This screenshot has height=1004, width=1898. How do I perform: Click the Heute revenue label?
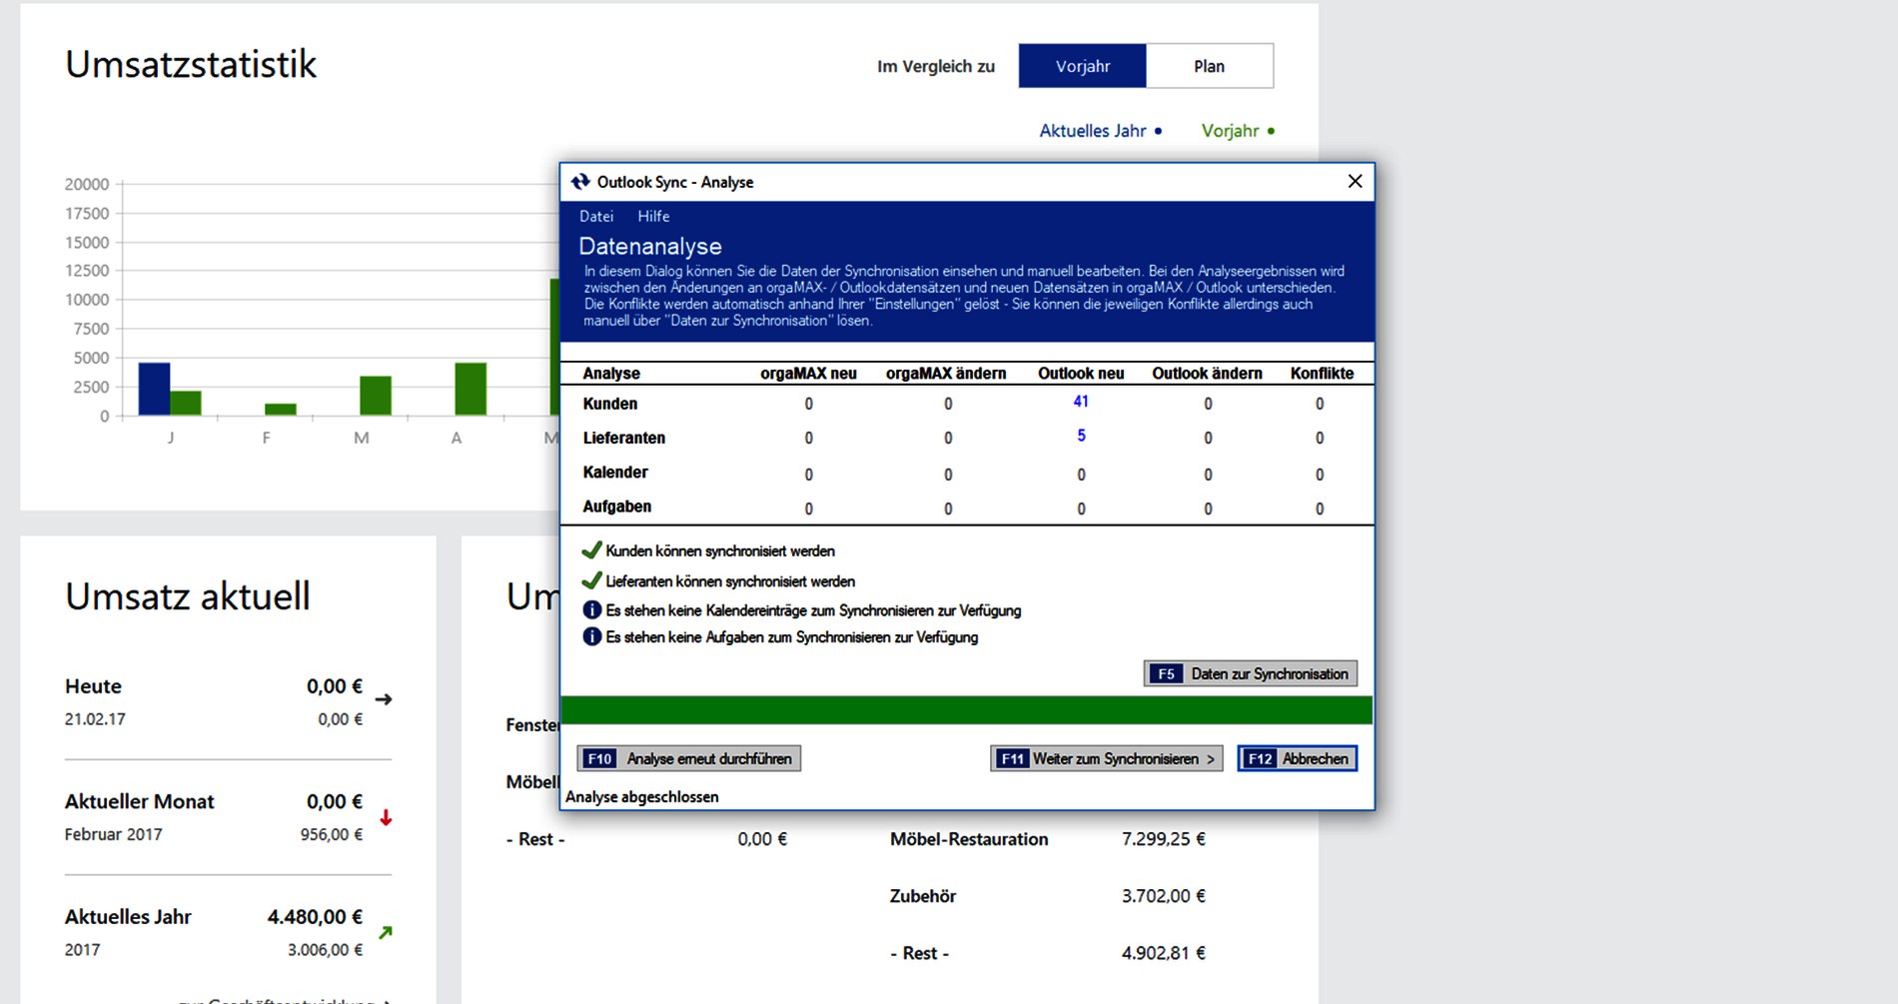click(x=93, y=686)
